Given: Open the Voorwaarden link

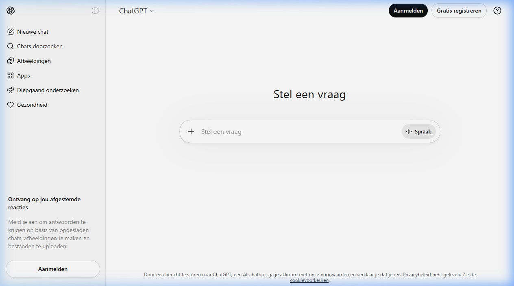Looking at the screenshot, I should [334, 275].
